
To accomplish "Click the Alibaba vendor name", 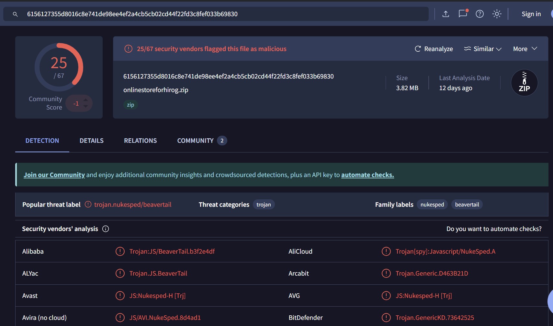I will point(33,251).
